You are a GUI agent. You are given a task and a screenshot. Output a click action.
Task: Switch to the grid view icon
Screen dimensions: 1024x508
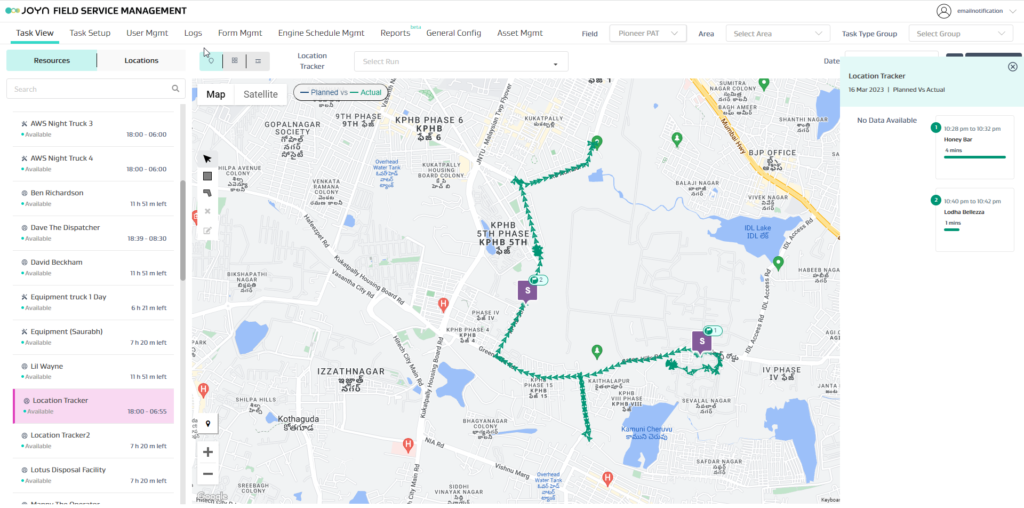click(235, 61)
